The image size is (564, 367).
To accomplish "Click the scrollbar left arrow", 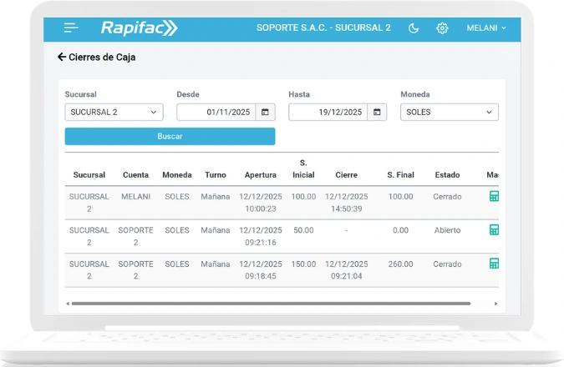I will pyautogui.click(x=68, y=304).
